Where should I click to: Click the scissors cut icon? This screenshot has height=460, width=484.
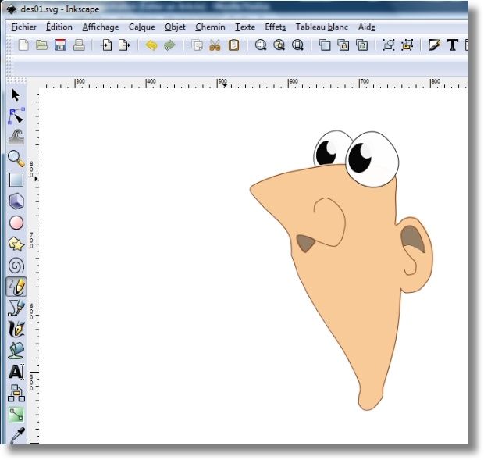pos(215,45)
